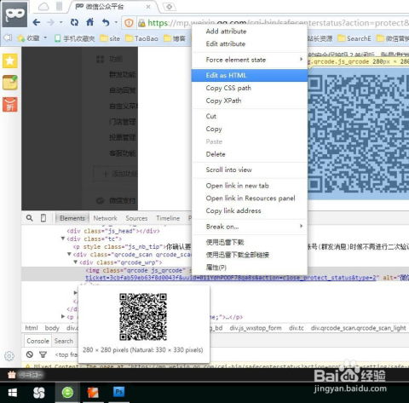Select Edit as HTML menu entry
The image size is (409, 403).
(x=250, y=75)
